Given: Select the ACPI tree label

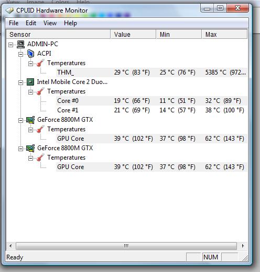Looking at the screenshot, I should [44, 54].
